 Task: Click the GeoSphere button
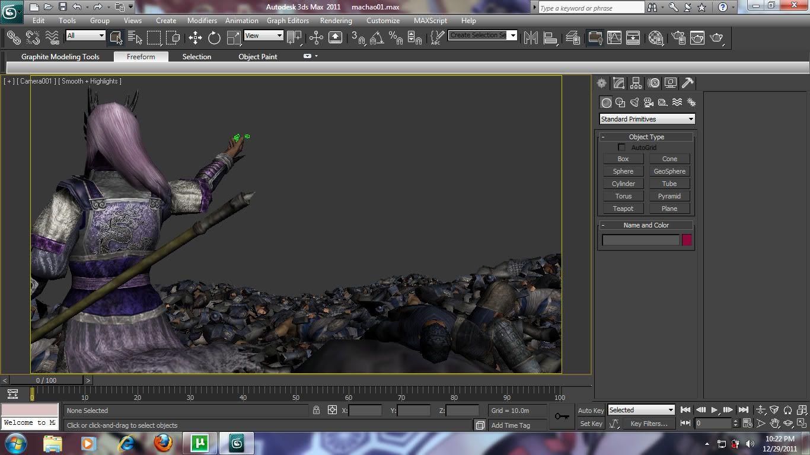click(669, 171)
